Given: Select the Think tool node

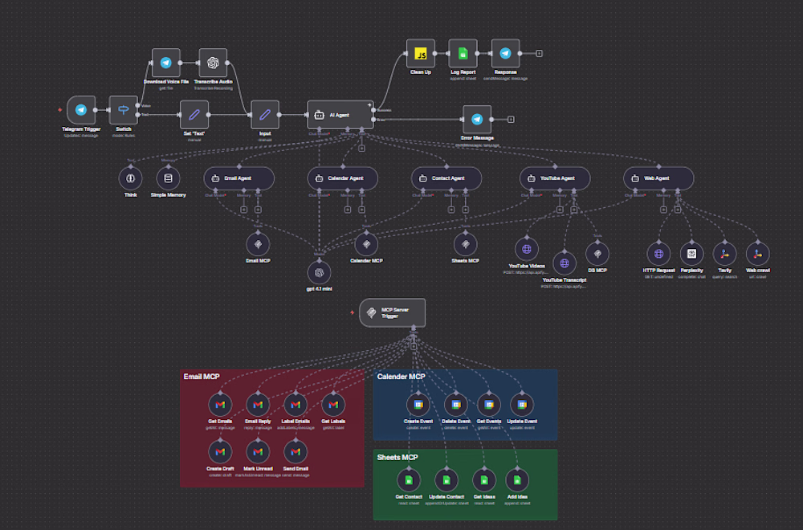Looking at the screenshot, I should [x=131, y=178].
